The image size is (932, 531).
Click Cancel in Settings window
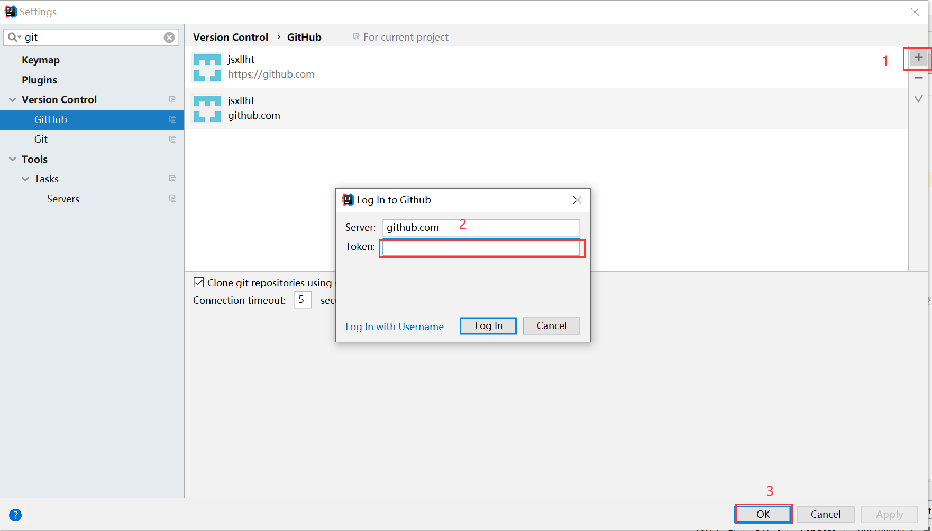(826, 514)
